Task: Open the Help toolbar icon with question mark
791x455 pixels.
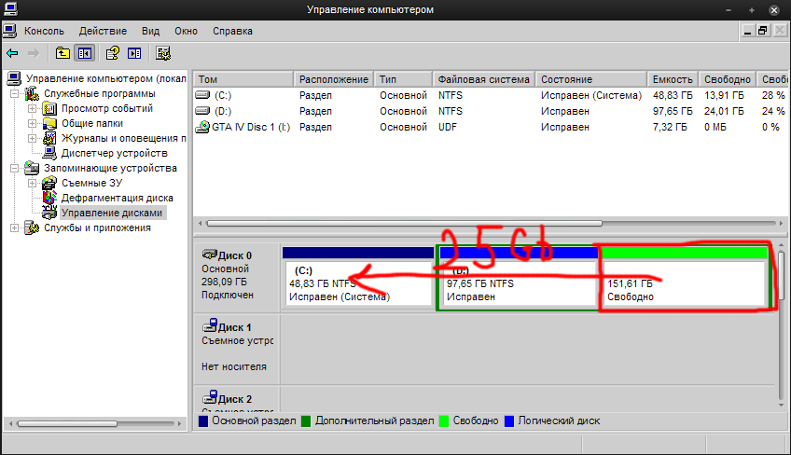Action: [x=113, y=53]
